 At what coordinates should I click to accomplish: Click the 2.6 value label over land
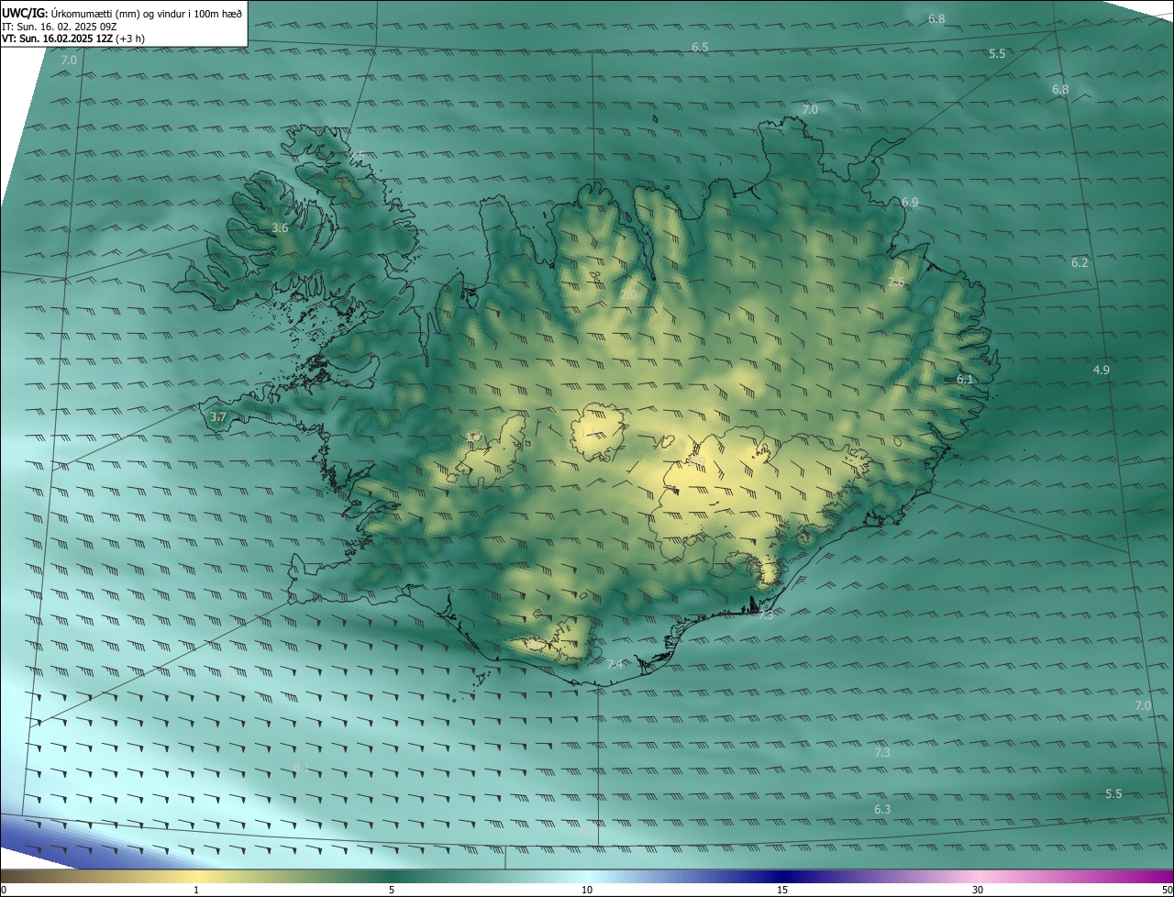coord(896,282)
